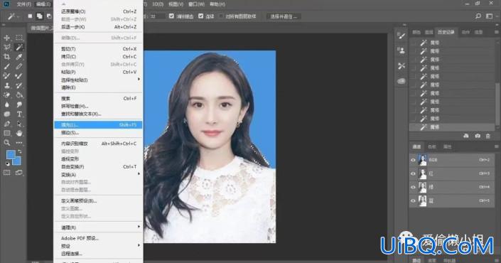Open the History panel flyout menu
The width and height of the screenshot is (501, 263).
[496, 32]
